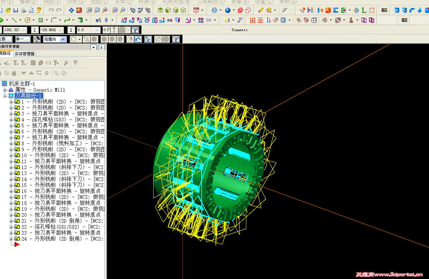This screenshot has height=279, width=429.
Task: Click the blue four-arrow fit screen icon
Action: tap(71, 10)
